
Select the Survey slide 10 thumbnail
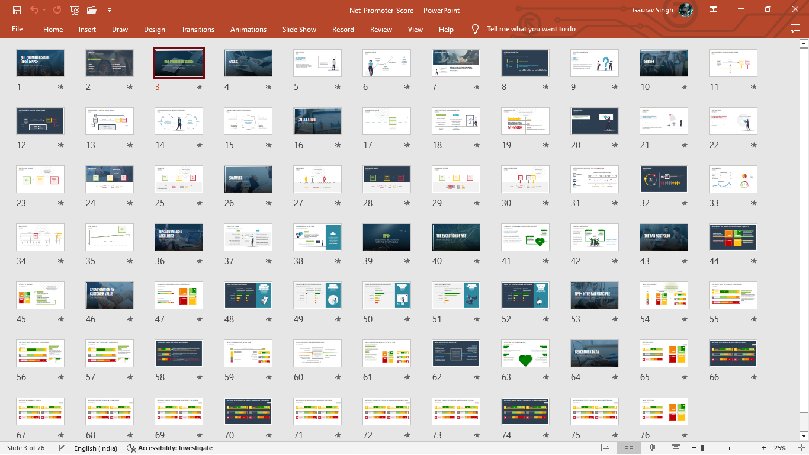pos(664,63)
